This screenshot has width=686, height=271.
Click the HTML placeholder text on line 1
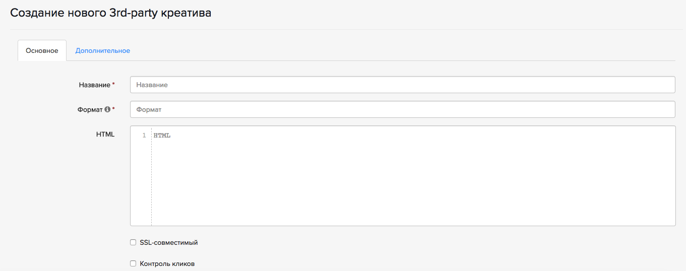coord(162,135)
